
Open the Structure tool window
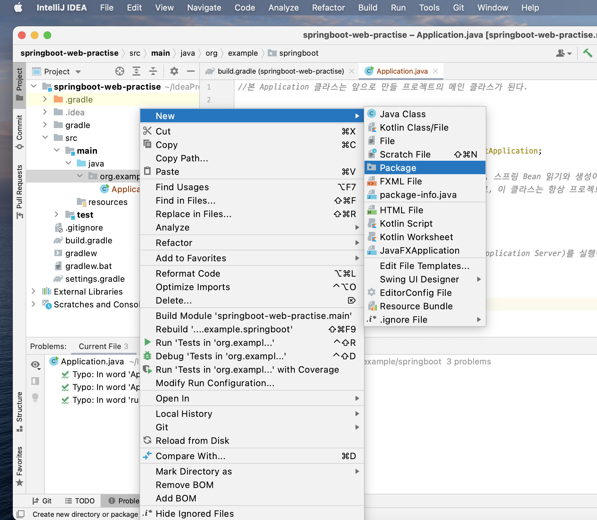tap(20, 411)
